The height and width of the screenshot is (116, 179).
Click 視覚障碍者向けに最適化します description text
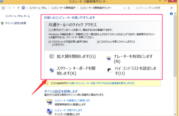pyautogui.click(x=70, y=104)
